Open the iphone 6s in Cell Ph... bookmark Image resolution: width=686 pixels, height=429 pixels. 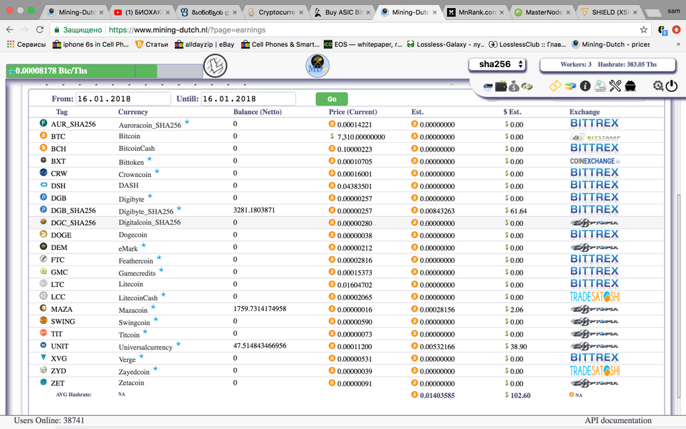[x=90, y=44]
